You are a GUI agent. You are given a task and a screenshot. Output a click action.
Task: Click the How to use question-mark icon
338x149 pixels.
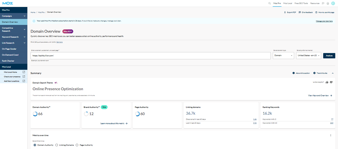tap(316, 12)
